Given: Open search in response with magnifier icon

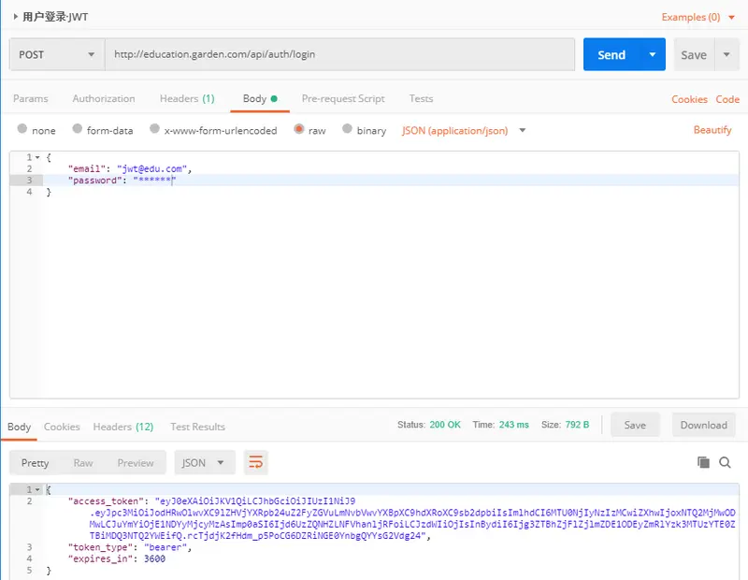Looking at the screenshot, I should tap(725, 462).
